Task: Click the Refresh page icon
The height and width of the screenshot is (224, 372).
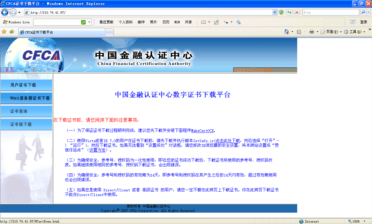Action: pos(289,12)
